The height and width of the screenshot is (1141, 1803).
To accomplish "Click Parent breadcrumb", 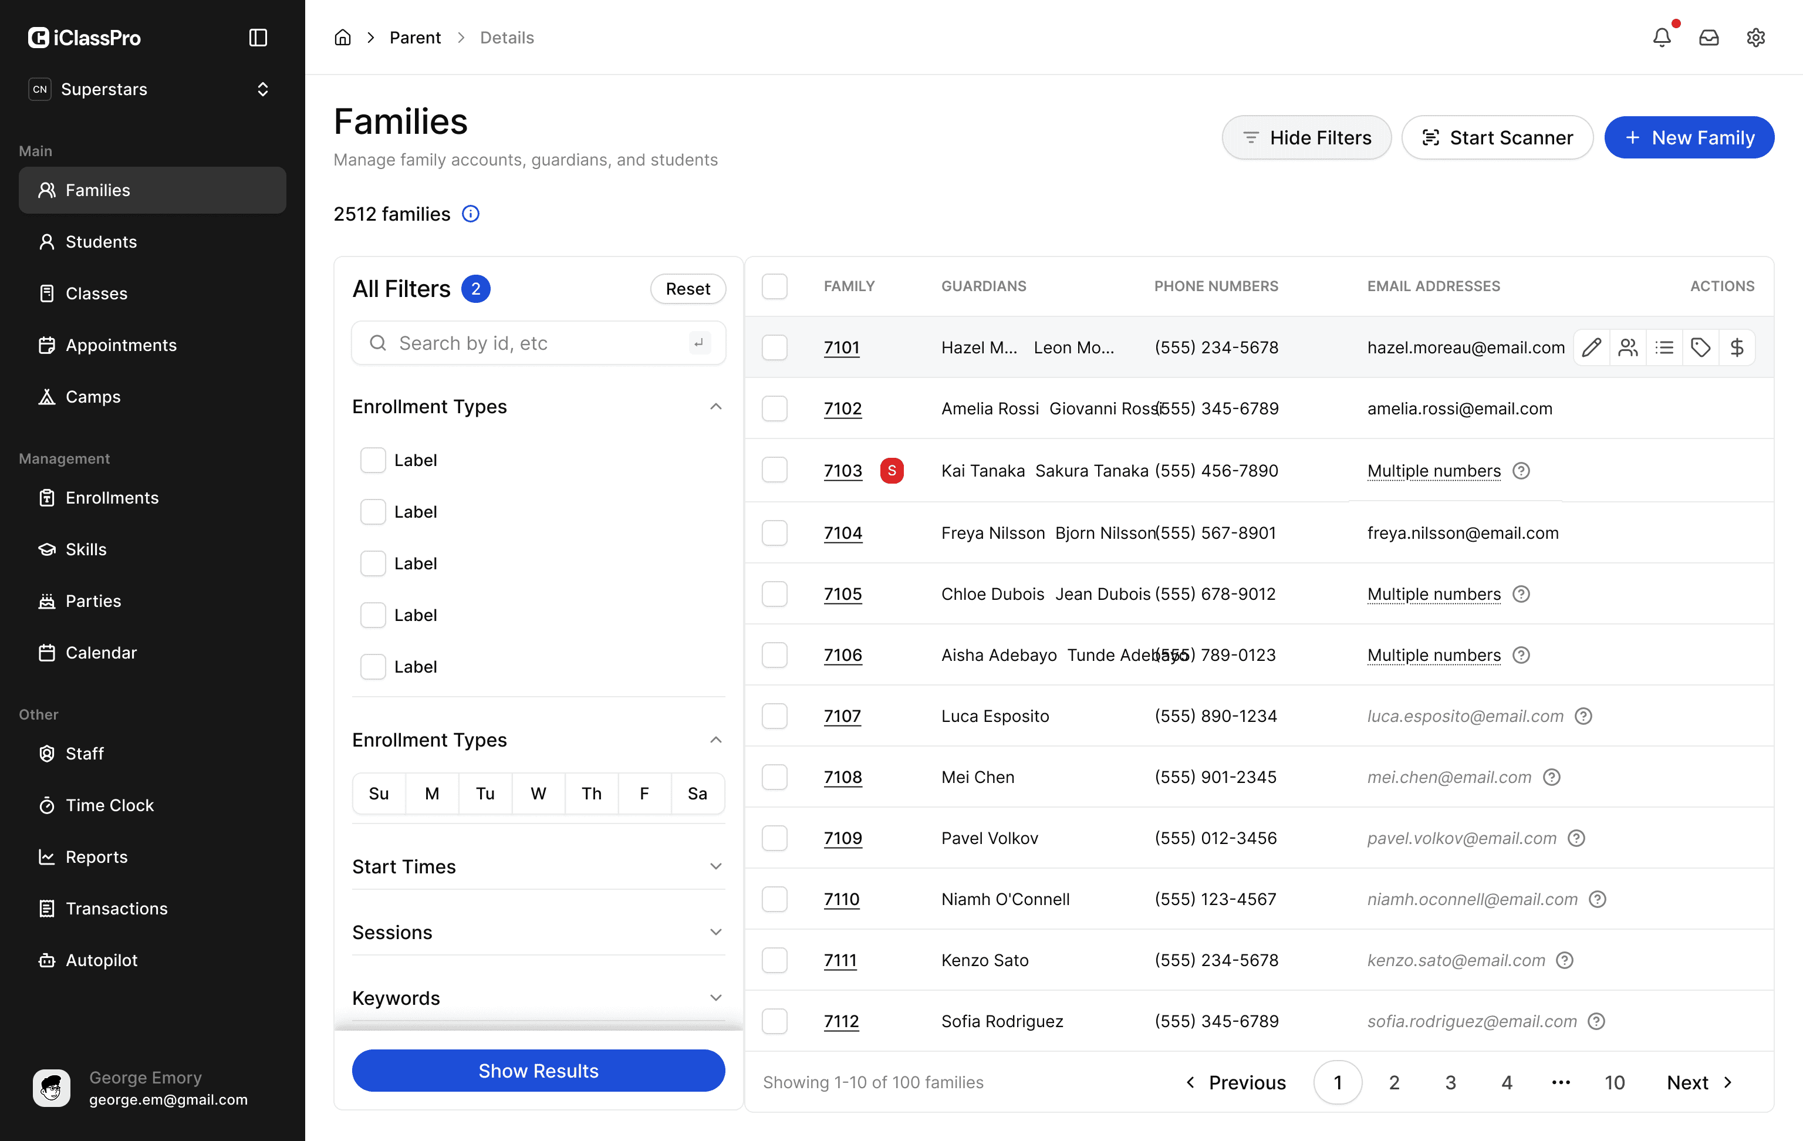I will coord(415,38).
